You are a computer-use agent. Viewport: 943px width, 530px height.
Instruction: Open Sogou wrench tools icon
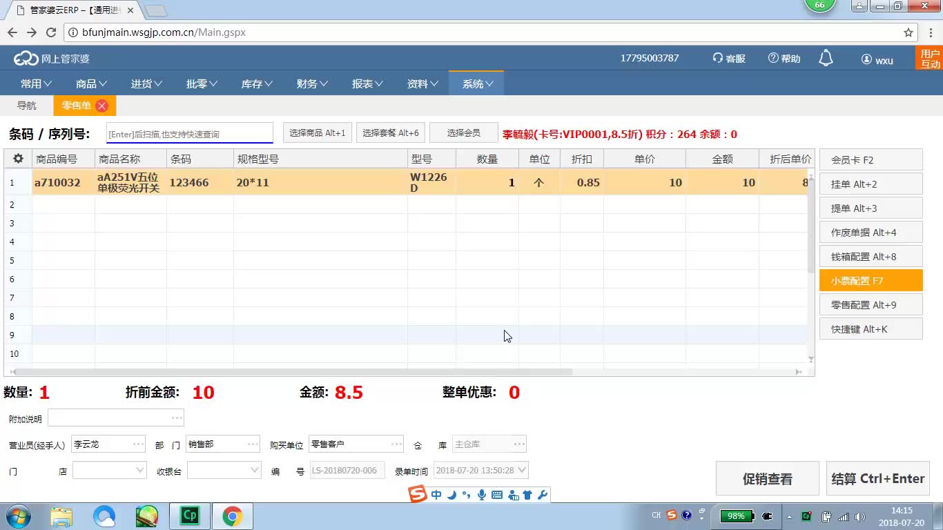[x=543, y=495]
